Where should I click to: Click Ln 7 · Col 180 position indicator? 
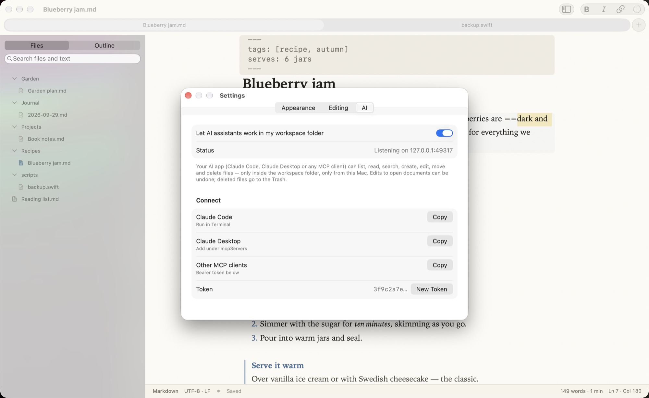(x=625, y=391)
